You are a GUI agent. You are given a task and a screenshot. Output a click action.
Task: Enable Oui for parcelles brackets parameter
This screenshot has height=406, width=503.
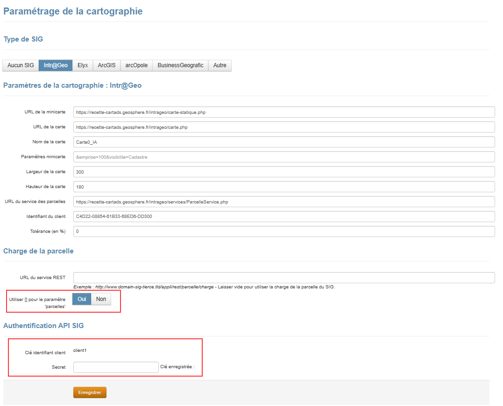click(x=82, y=299)
